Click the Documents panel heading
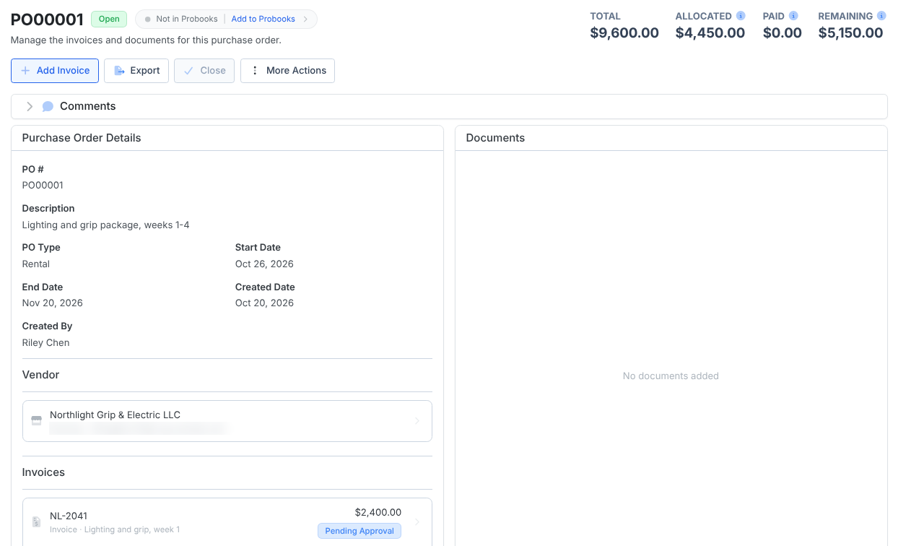This screenshot has height=546, width=898. click(x=495, y=138)
